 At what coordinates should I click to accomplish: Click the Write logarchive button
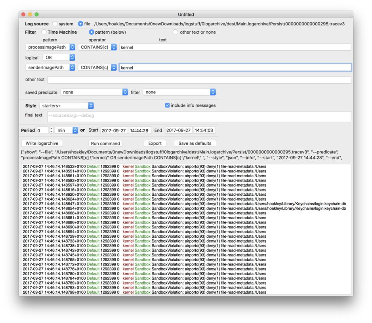[x=42, y=143]
